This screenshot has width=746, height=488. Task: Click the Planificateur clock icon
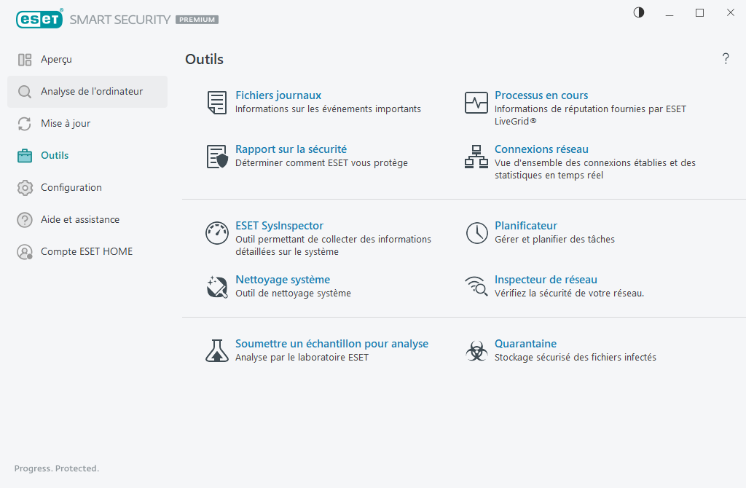tap(476, 233)
